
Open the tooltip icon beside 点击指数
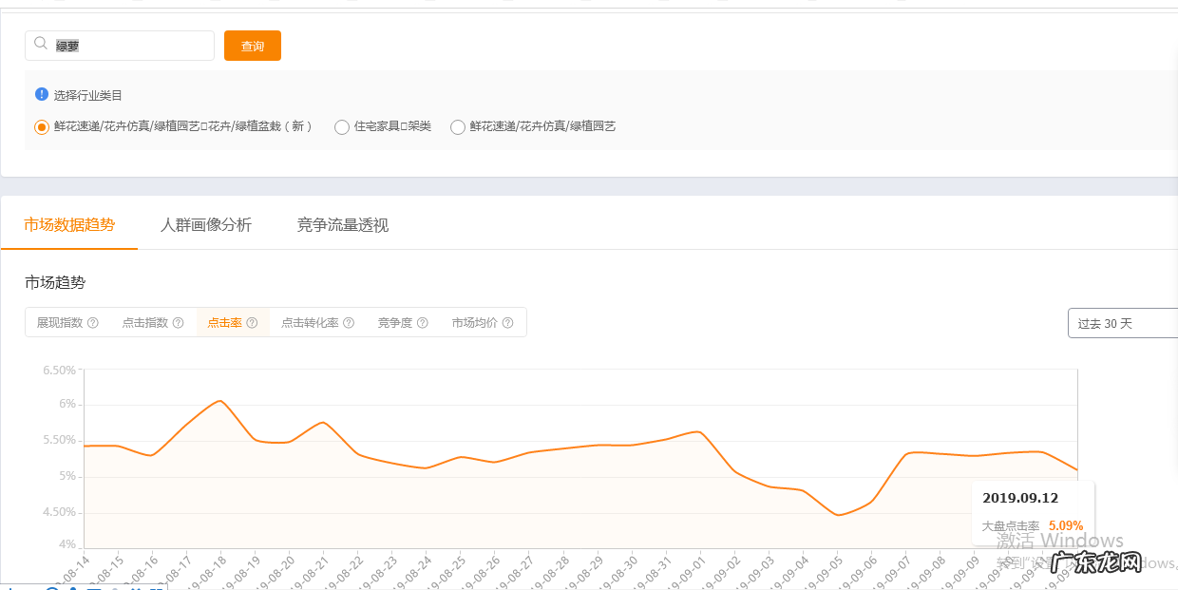coord(178,323)
